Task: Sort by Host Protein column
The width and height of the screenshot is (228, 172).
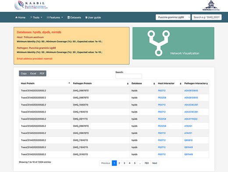Action: (45, 84)
